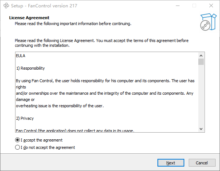Click the "License Agreement" page heading
This screenshot has width=220, height=171.
tap(29, 18)
